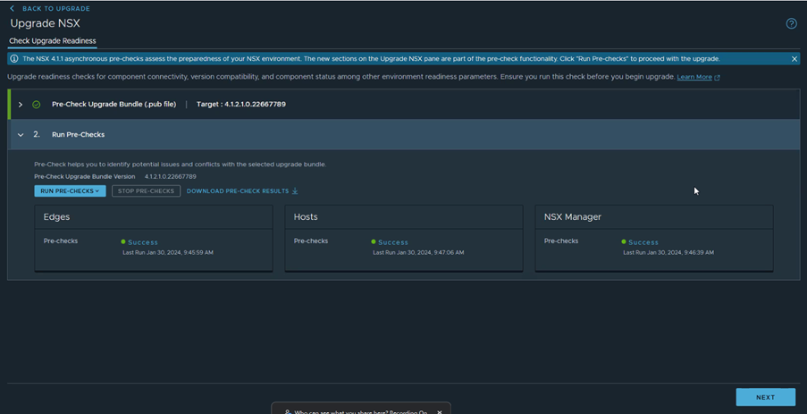Screen dimensions: 807x414
Task: Close the screen sharing notification popup
Action: click(439, 412)
